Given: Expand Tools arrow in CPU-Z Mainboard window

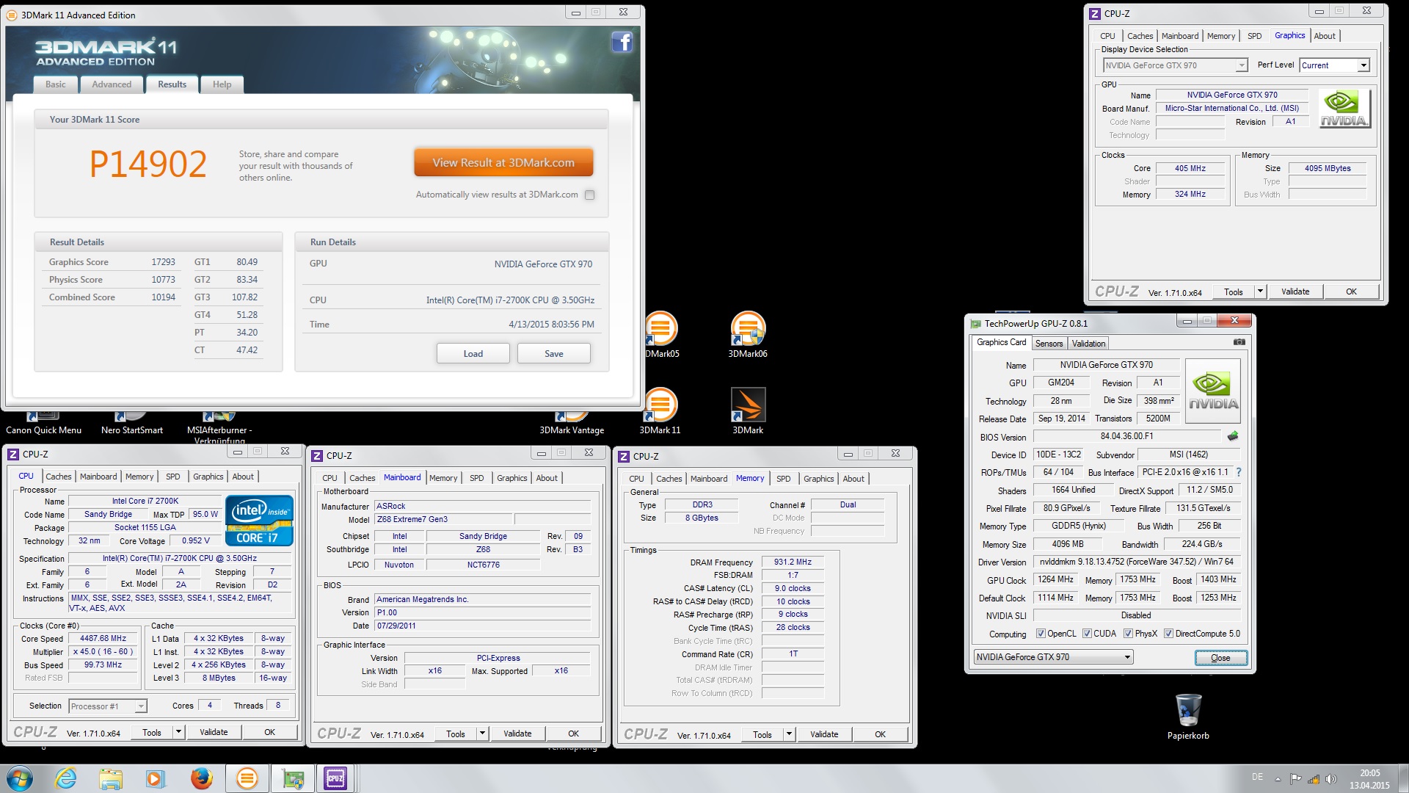Looking at the screenshot, I should pos(482,734).
